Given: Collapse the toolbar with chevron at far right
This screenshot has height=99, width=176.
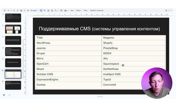Looking at the screenshot, I should point(171,10).
